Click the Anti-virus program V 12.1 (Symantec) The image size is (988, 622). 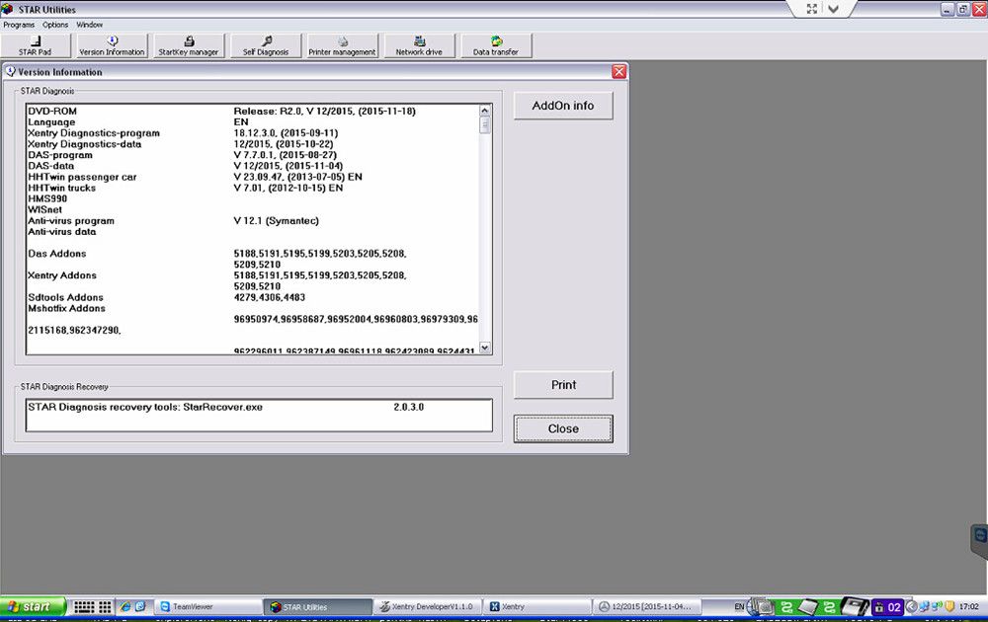pos(276,221)
